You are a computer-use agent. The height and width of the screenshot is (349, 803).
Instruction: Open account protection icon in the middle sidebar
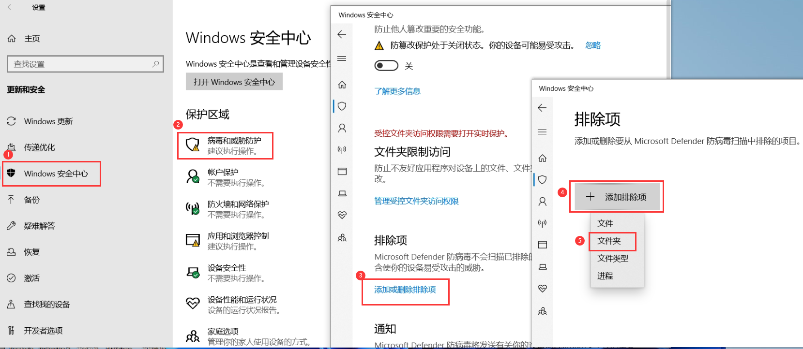click(x=342, y=128)
